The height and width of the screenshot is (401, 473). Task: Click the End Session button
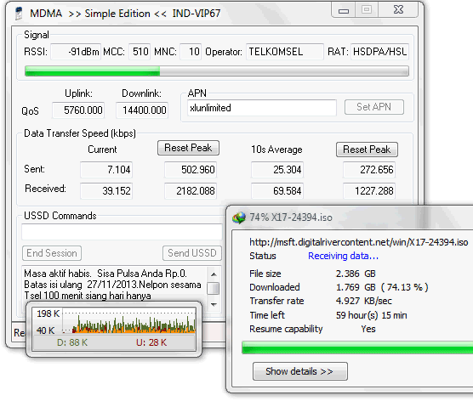pos(52,253)
